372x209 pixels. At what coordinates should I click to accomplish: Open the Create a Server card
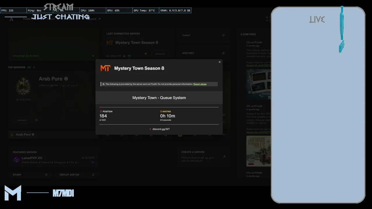coord(203,156)
